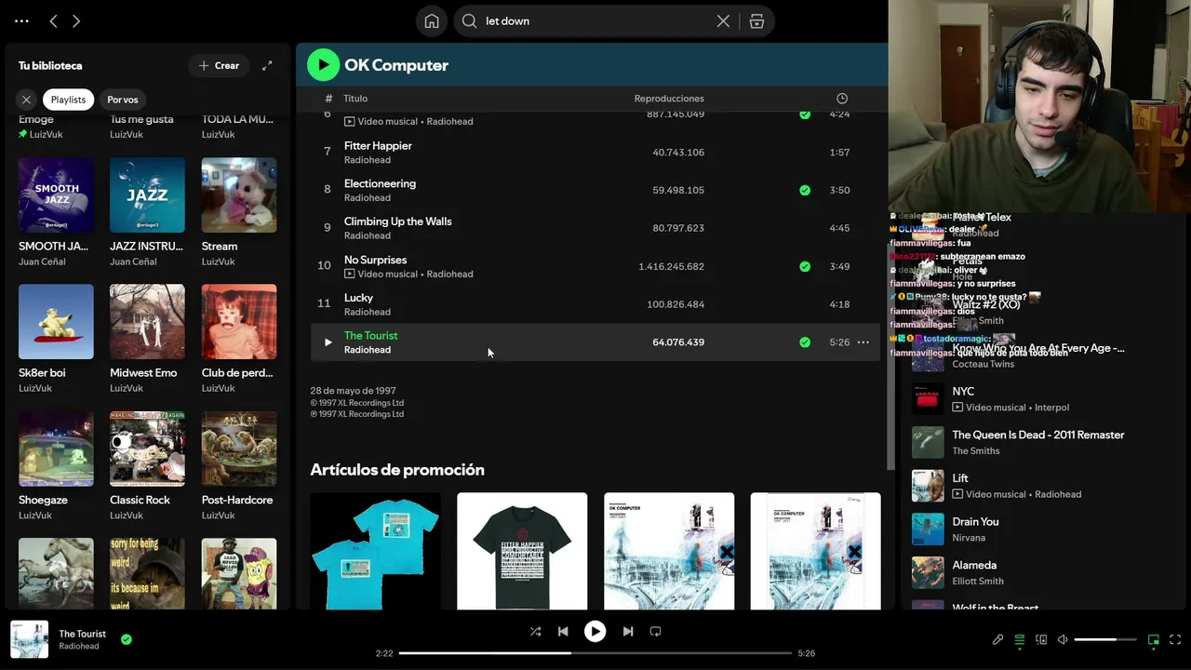Screen dimensions: 1191x670
Task: Toggle saved checkmark on No Surprises row
Action: click(x=805, y=266)
